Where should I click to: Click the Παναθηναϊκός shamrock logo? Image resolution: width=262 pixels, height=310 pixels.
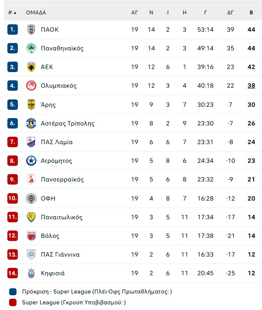[x=31, y=48]
